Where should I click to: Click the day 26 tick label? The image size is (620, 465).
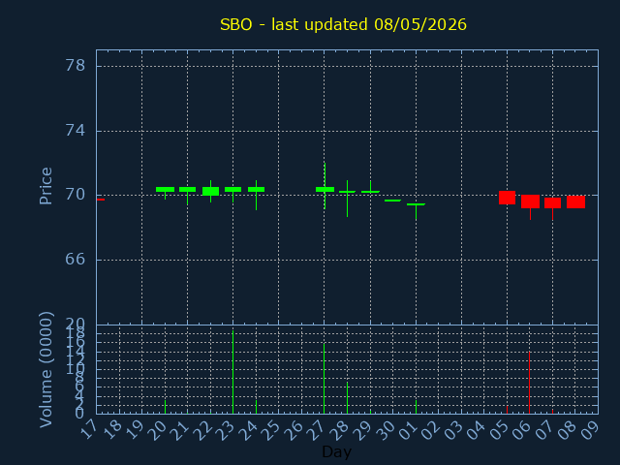294,429
